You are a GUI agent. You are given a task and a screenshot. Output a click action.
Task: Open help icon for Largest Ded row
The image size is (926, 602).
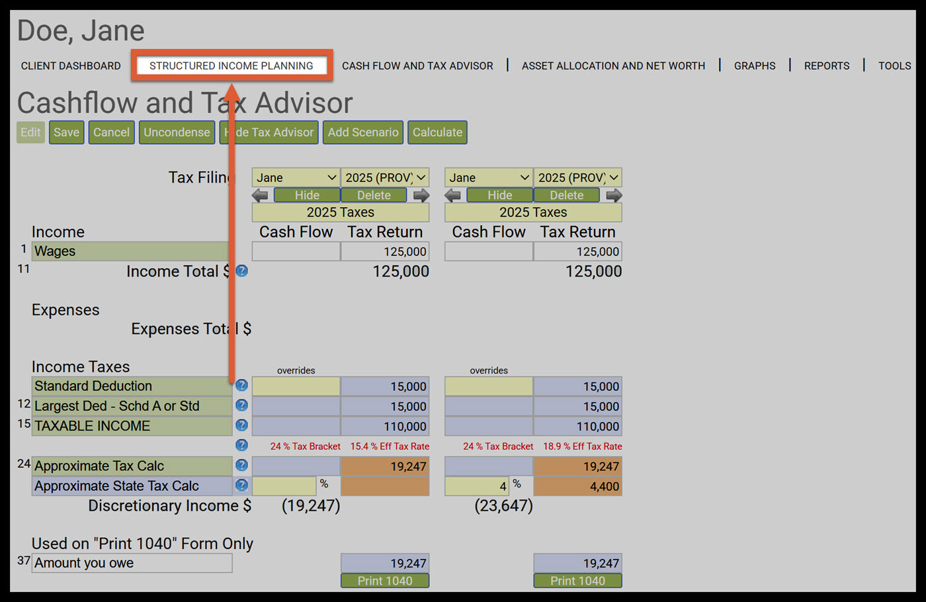pos(242,405)
